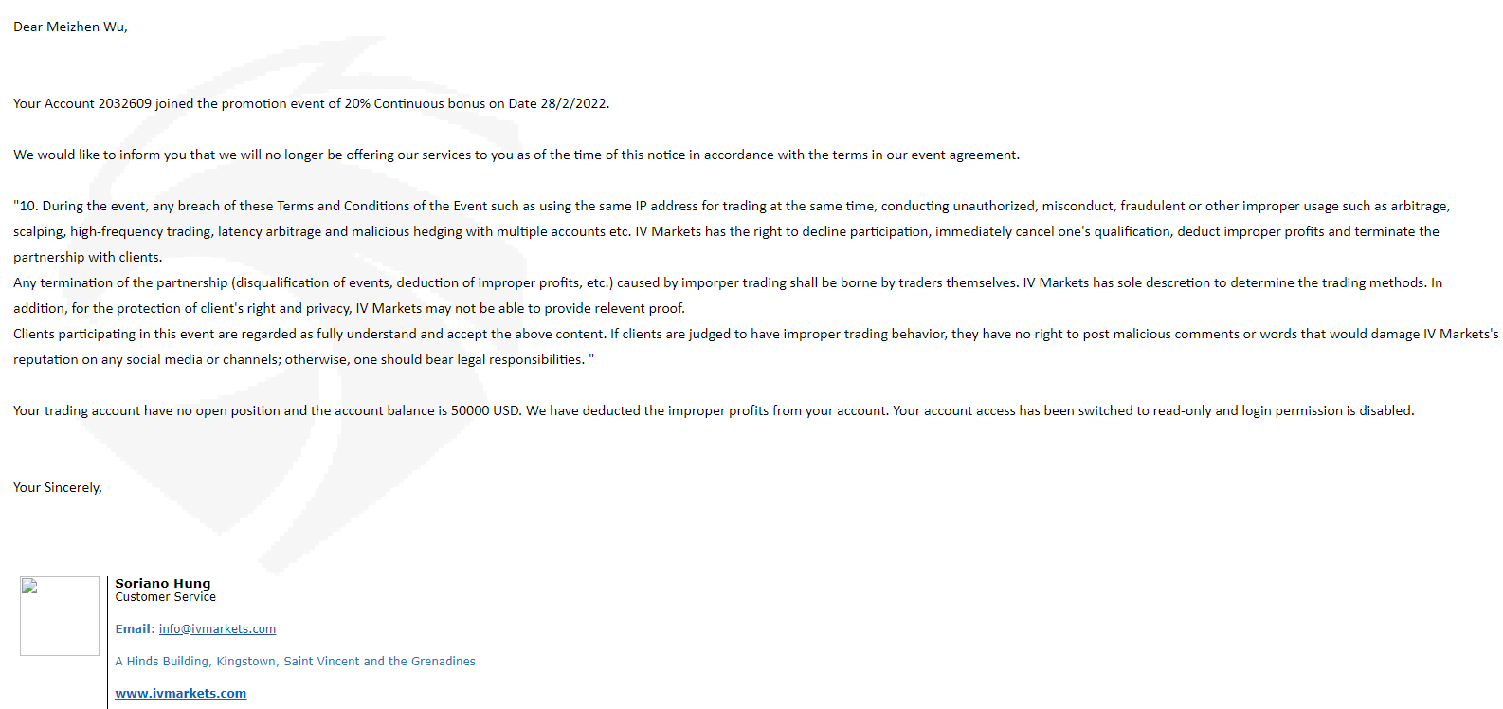Visit the www.ivmarkets.com website link
This screenshot has height=709, width=1503.
point(181,694)
